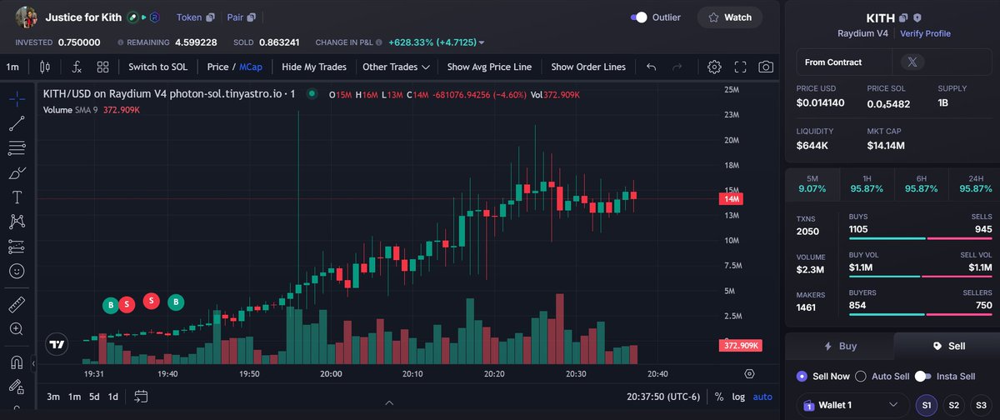This screenshot has height=420, width=1000.
Task: Toggle the Outlier switch
Action: pyautogui.click(x=639, y=17)
